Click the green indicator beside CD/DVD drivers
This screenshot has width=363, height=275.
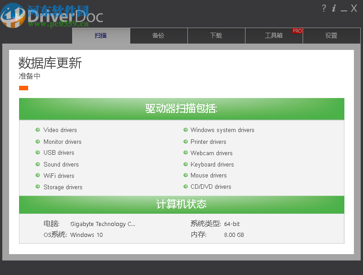tap(186, 187)
